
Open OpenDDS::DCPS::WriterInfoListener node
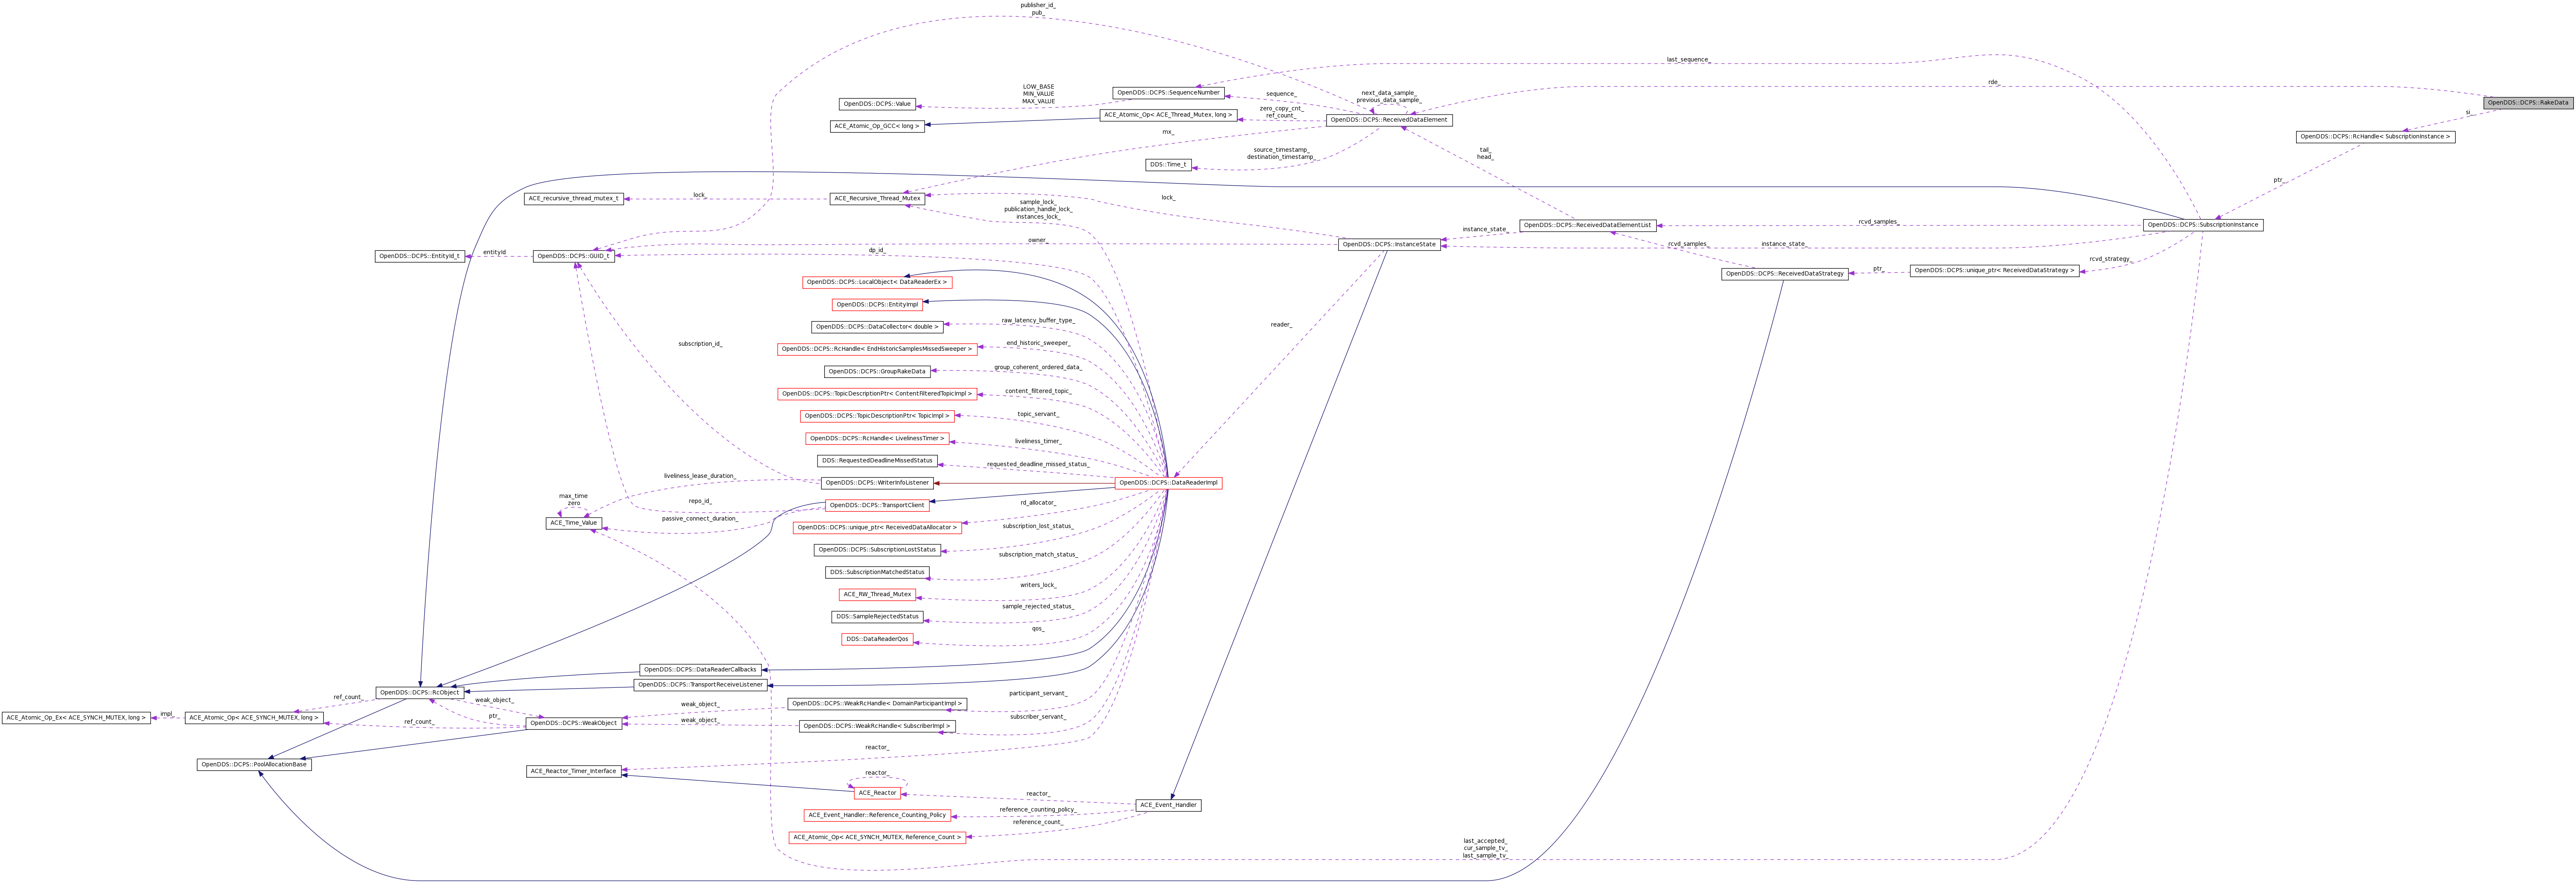877,482
